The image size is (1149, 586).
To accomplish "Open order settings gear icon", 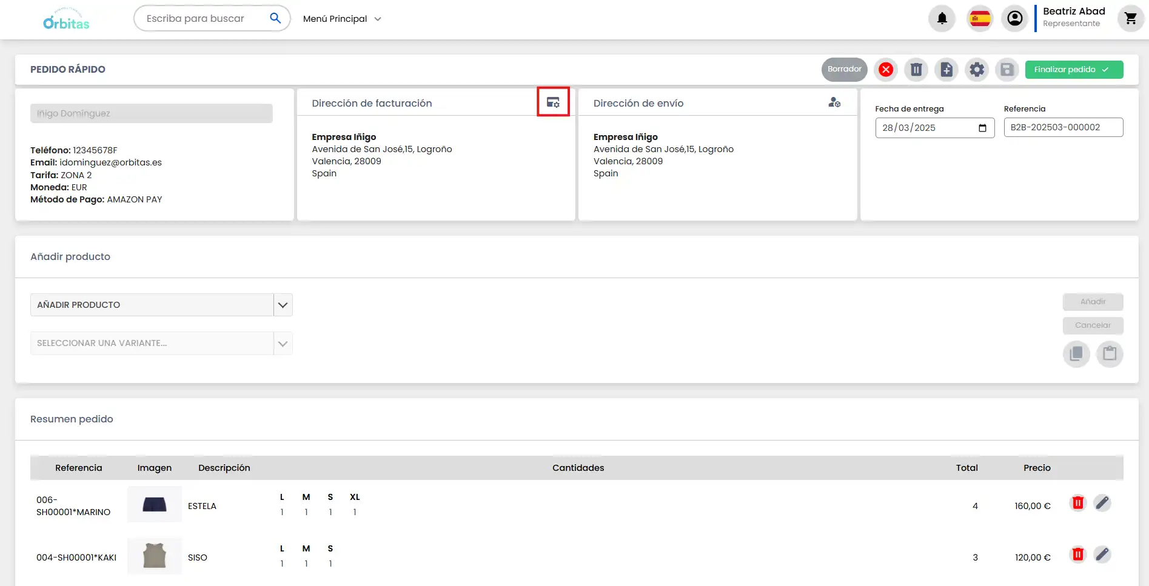I will (x=977, y=70).
